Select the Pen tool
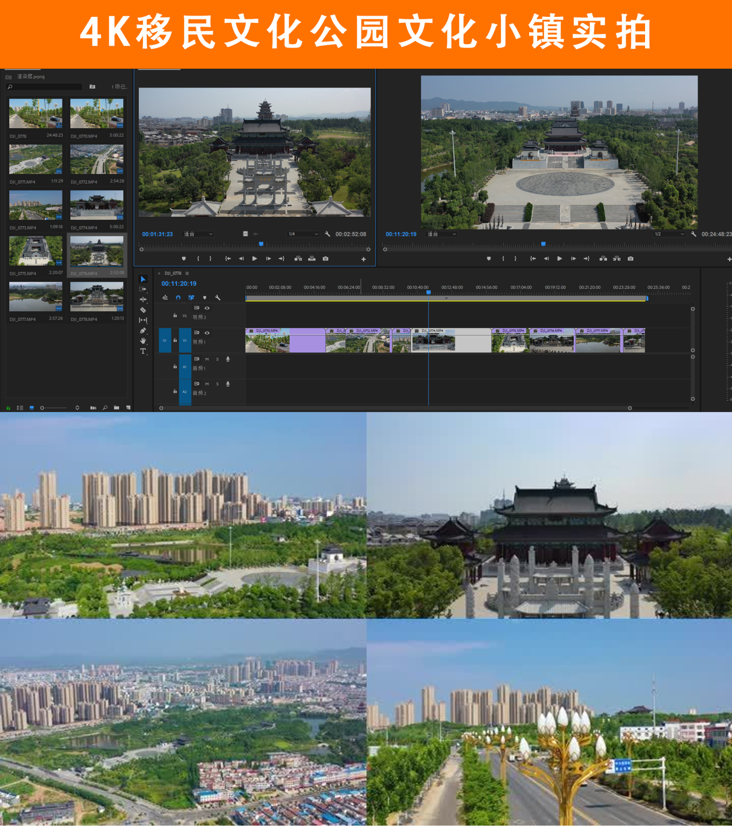Screen dimensions: 732x826 [x=143, y=331]
